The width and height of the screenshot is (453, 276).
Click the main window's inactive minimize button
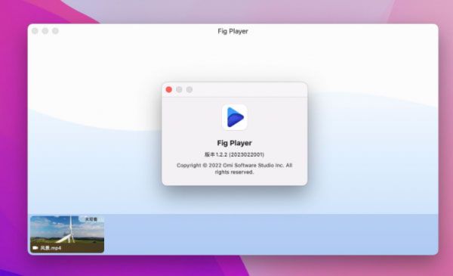click(x=45, y=31)
